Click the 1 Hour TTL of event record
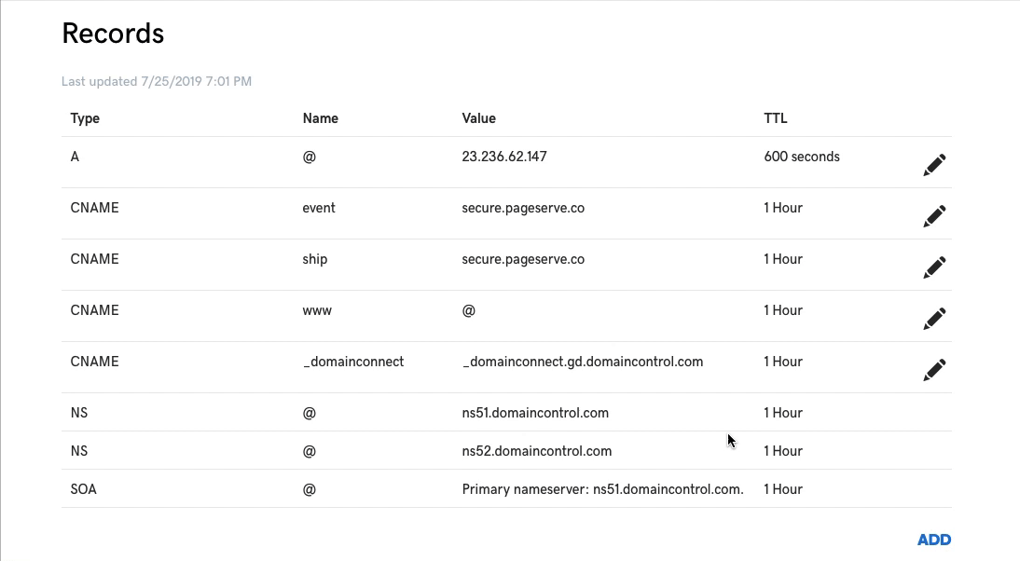 pyautogui.click(x=783, y=208)
